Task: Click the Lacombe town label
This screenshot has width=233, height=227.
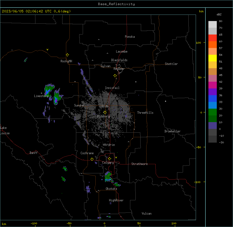Action: point(122,51)
